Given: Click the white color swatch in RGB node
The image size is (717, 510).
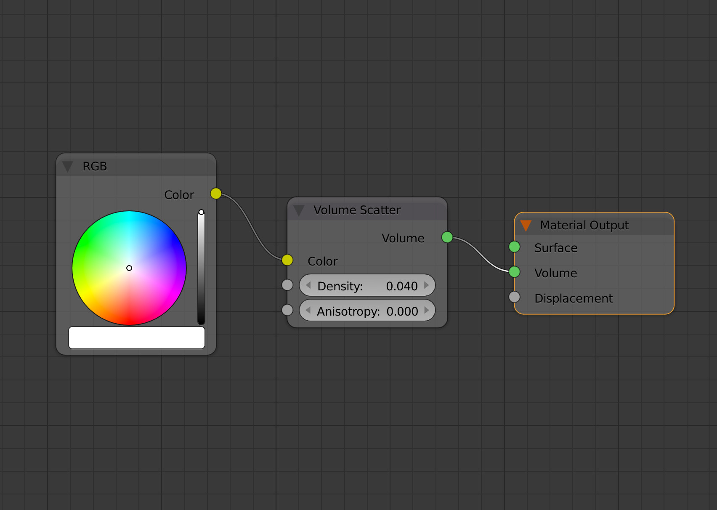Looking at the screenshot, I should pyautogui.click(x=137, y=337).
